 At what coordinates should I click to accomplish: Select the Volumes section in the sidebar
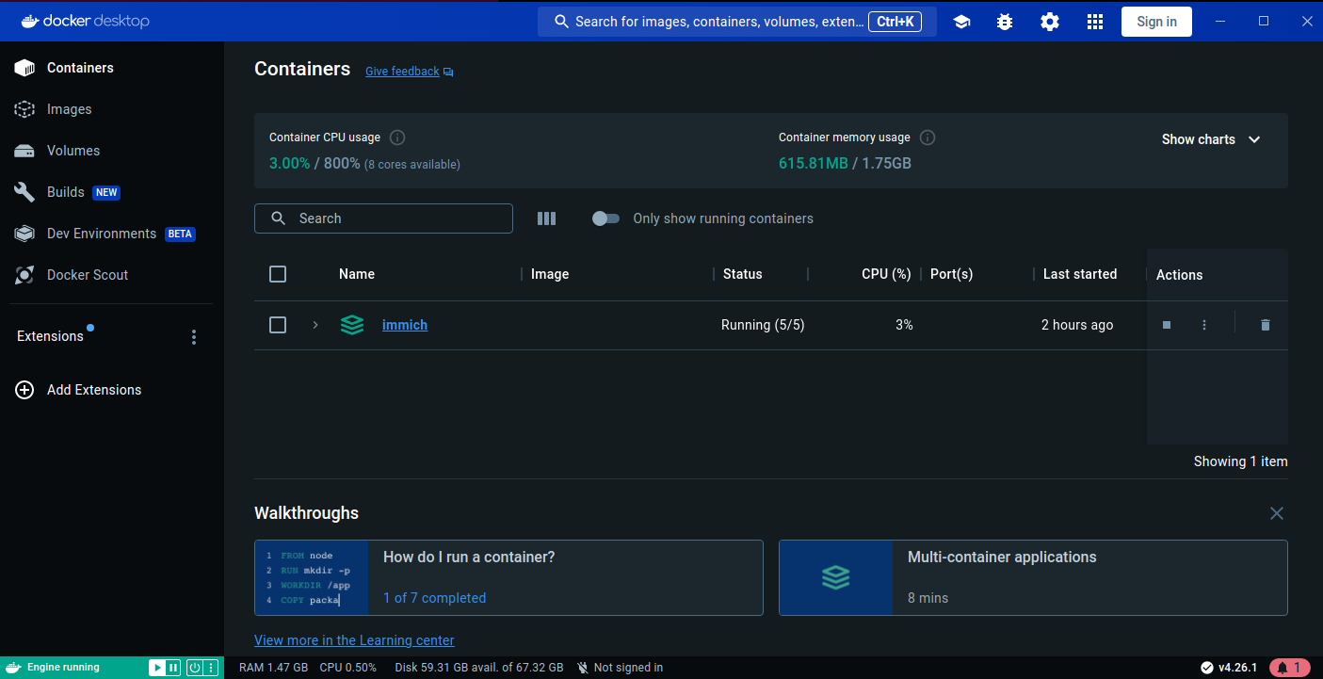tap(73, 150)
